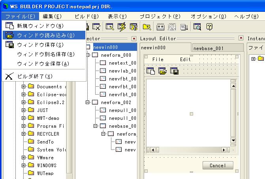This screenshot has height=179, width=265.
Task: Click the delete window toolbar icon
Action: click(x=96, y=27)
